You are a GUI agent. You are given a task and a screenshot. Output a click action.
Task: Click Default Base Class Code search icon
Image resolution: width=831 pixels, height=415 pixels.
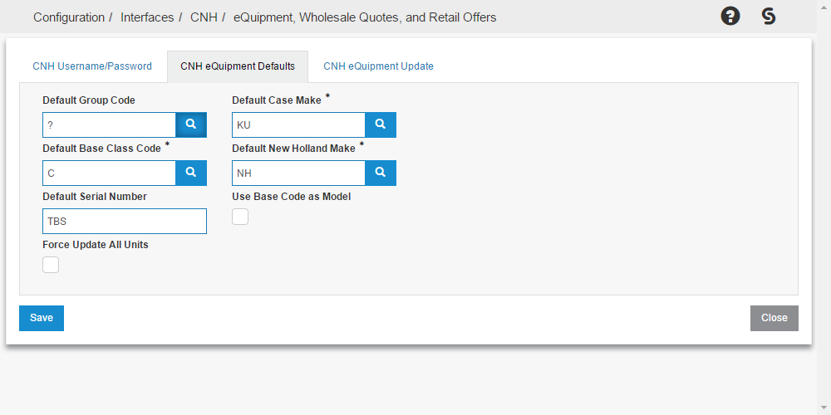[190, 173]
